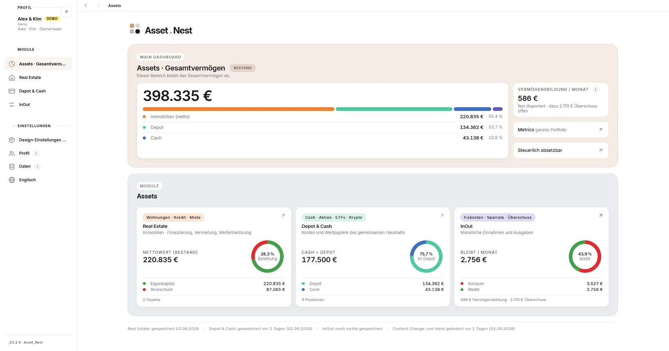Click the blue Cash segment of the bar
The image size is (669, 351).
[472, 109]
